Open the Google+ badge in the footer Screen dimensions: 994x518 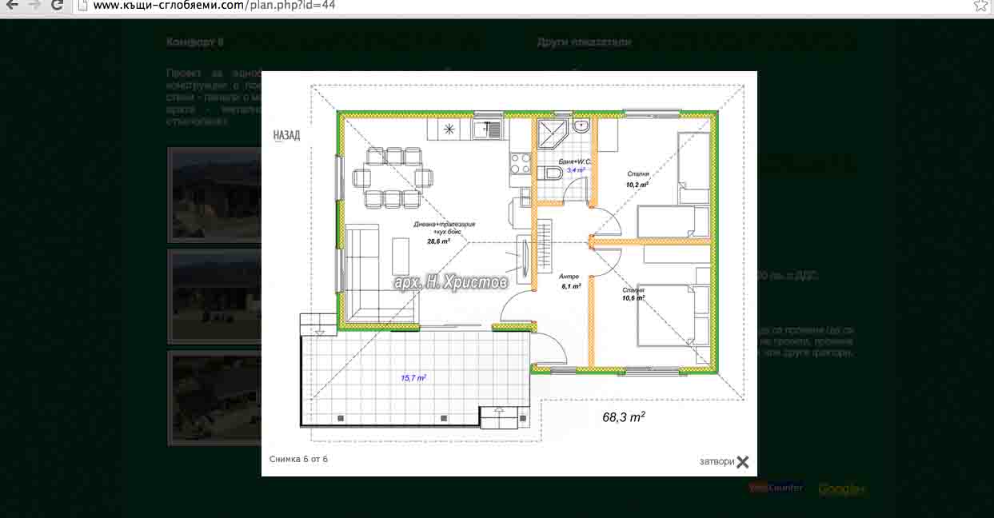(841, 488)
